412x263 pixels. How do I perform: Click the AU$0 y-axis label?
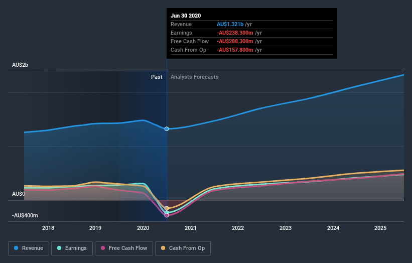[19, 194]
